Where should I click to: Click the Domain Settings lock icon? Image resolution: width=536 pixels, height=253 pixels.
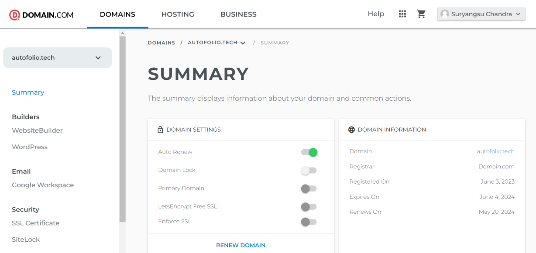(160, 130)
